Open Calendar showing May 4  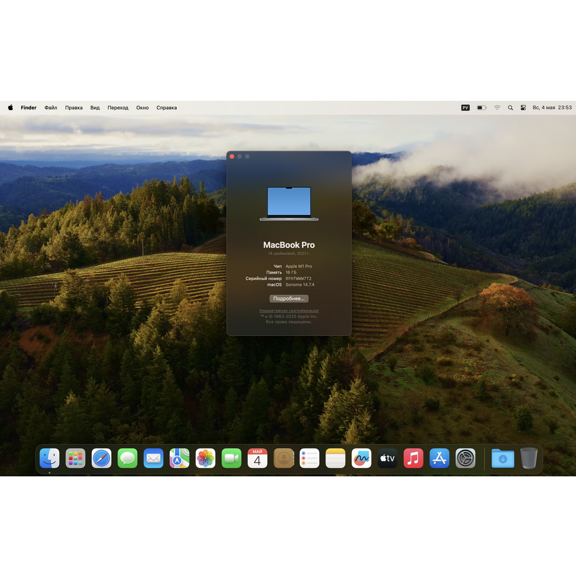[x=257, y=458]
